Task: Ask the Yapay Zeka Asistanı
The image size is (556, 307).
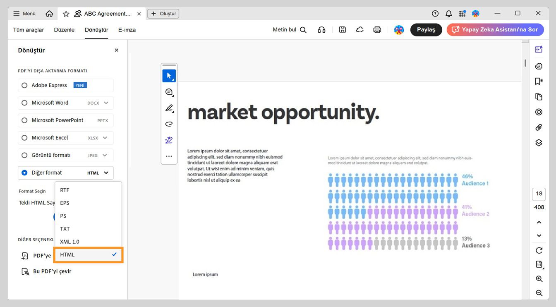Action: [x=495, y=29]
